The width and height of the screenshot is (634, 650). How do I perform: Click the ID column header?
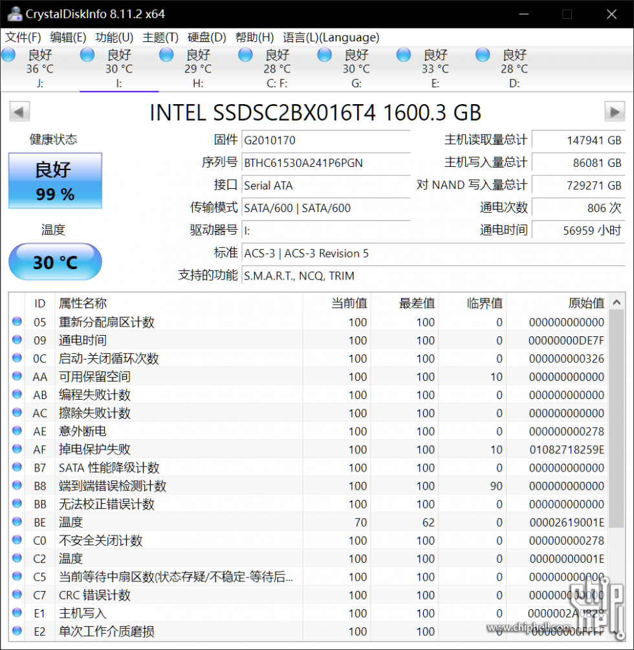click(40, 303)
